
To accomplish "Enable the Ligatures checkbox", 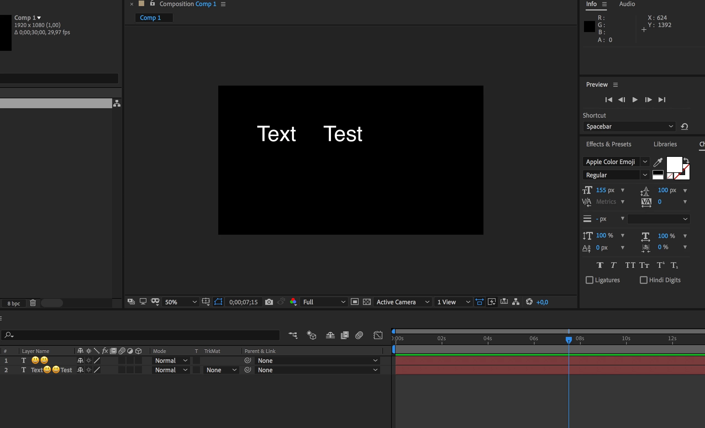I will (589, 280).
